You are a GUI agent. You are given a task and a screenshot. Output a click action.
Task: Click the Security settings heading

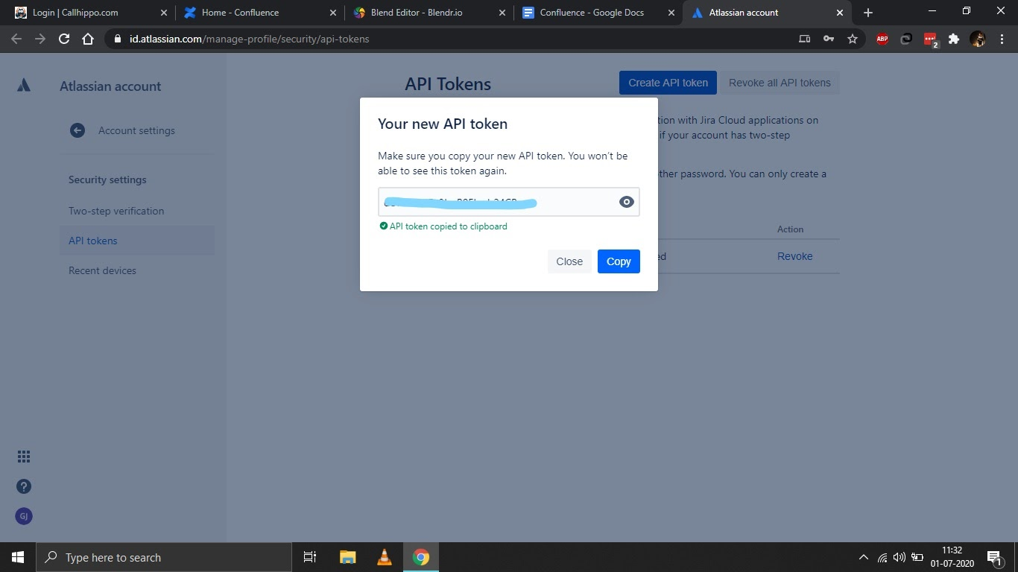point(107,179)
